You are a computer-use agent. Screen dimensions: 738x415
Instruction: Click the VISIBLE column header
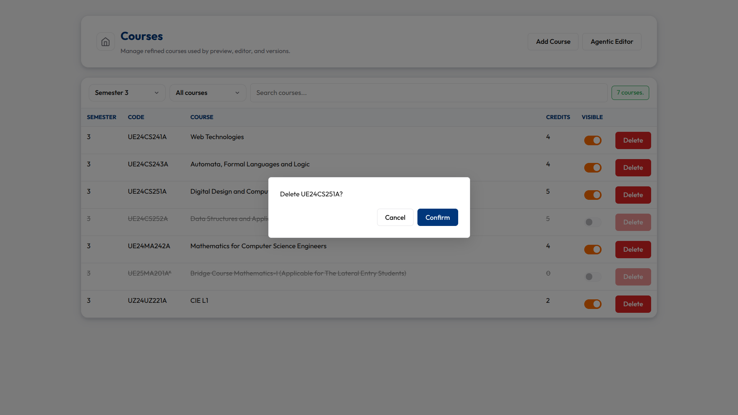point(592,117)
